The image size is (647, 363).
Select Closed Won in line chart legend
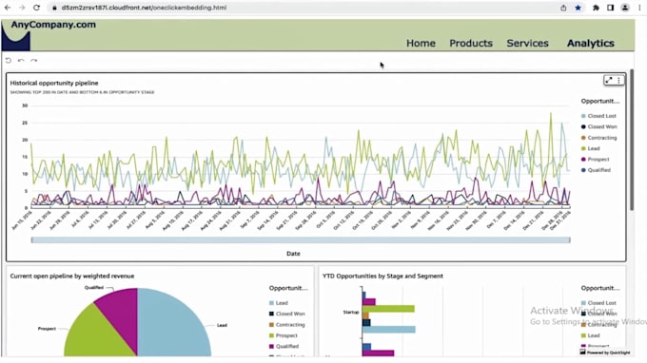point(598,126)
